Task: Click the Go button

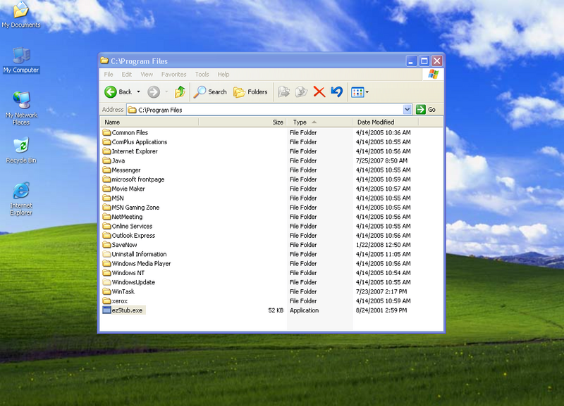Action: pyautogui.click(x=426, y=110)
